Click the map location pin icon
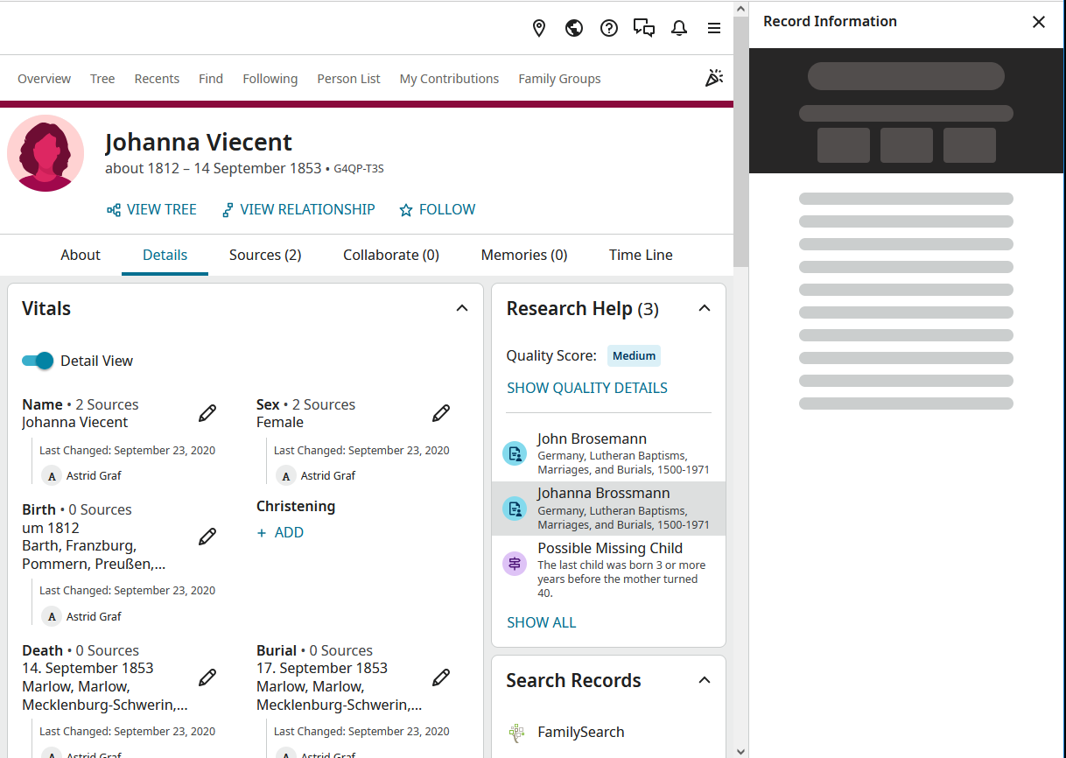 (x=539, y=28)
